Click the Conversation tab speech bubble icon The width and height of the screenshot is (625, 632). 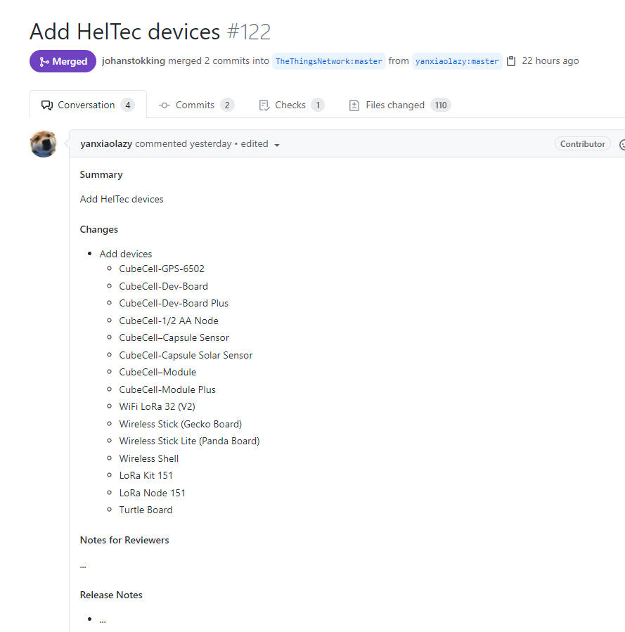point(46,105)
